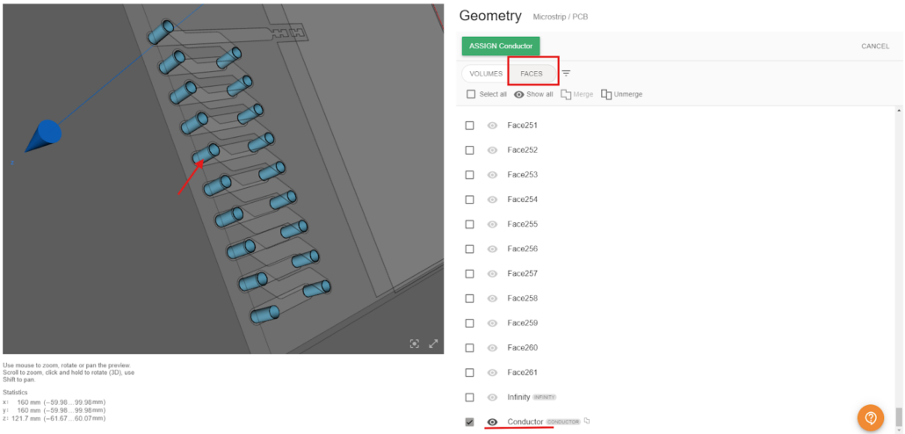Screen dimensions: 905x434
Task: Hide the Conductor group with eye icon
Action: click(x=492, y=423)
